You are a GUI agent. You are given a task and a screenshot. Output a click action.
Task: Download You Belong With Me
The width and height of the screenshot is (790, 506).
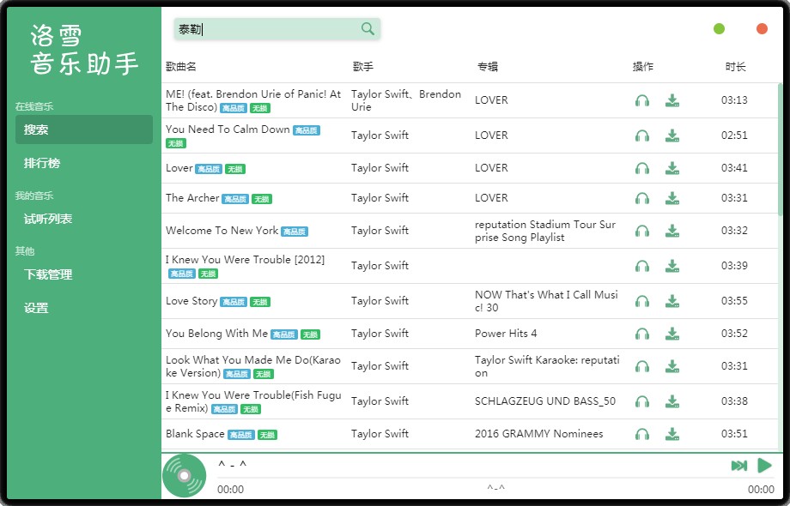coord(671,334)
